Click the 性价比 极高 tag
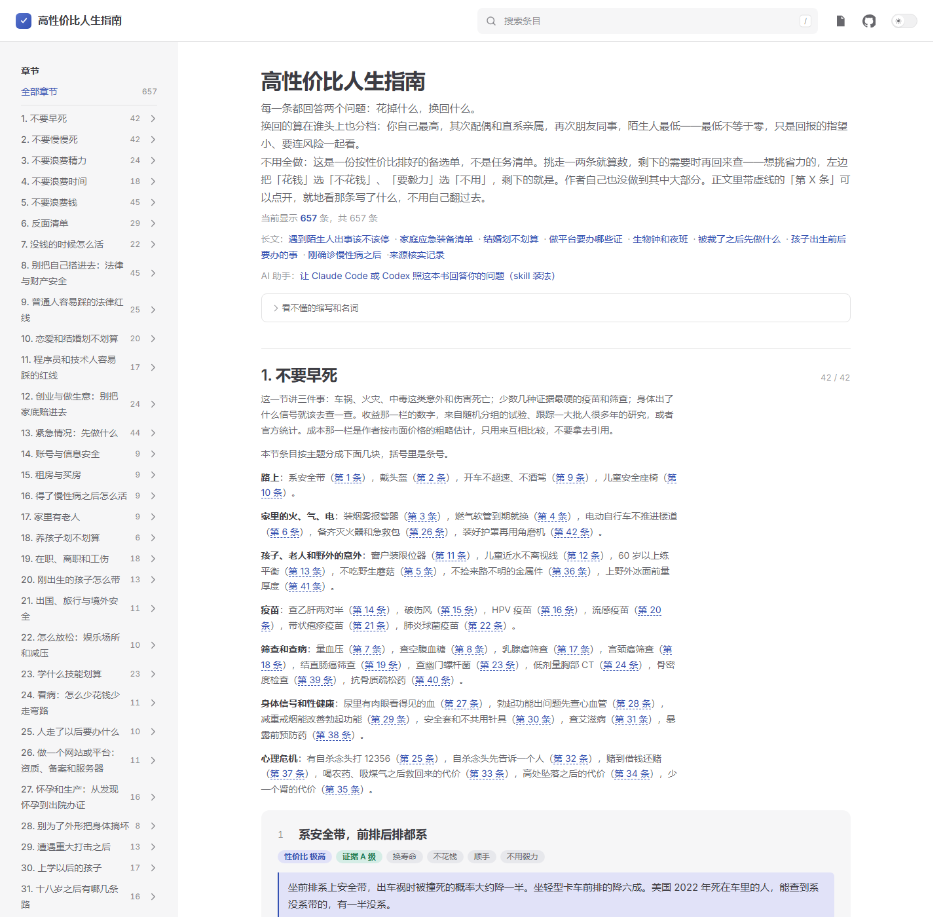943x917 pixels. [305, 857]
